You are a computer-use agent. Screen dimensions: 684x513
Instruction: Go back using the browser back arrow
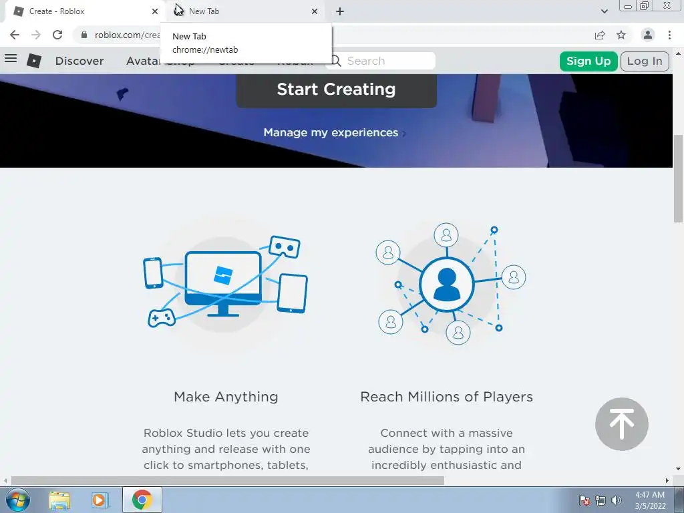click(x=15, y=35)
